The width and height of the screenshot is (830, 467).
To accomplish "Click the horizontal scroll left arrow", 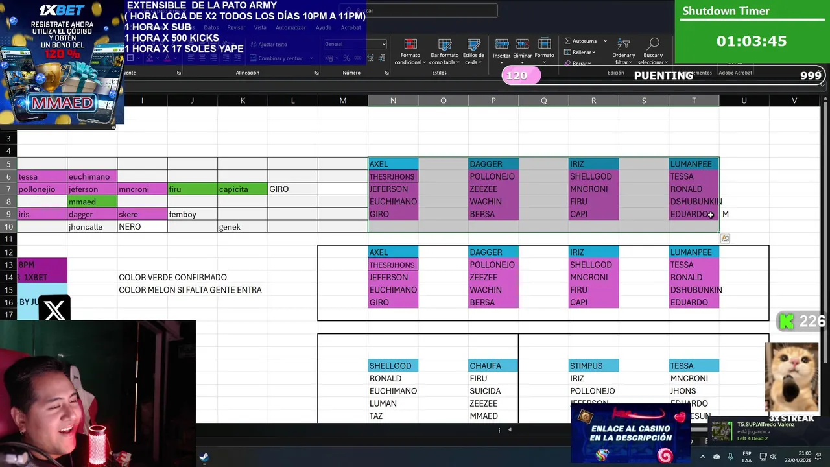I will click(510, 429).
